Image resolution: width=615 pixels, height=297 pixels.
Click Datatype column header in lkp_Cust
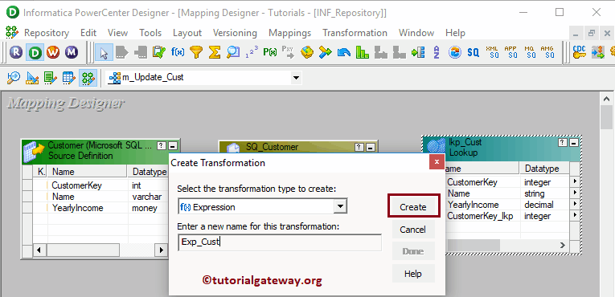pos(544,169)
